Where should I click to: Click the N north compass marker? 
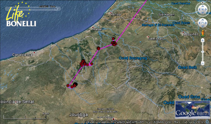(x=203, y=3)
